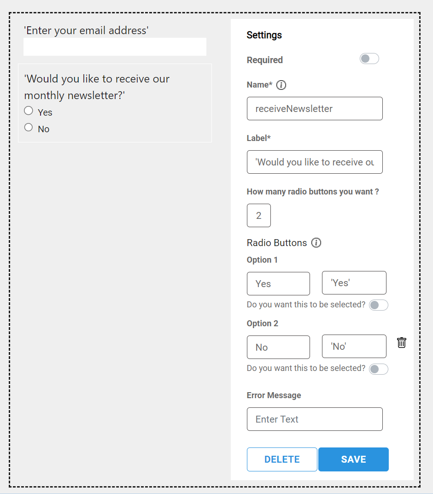This screenshot has width=433, height=494.
Task: Click Option 1 value field with quoted 'Yes'
Action: (354, 283)
